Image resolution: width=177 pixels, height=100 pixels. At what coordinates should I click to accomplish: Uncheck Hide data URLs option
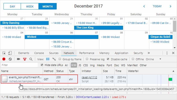pos(42,65)
